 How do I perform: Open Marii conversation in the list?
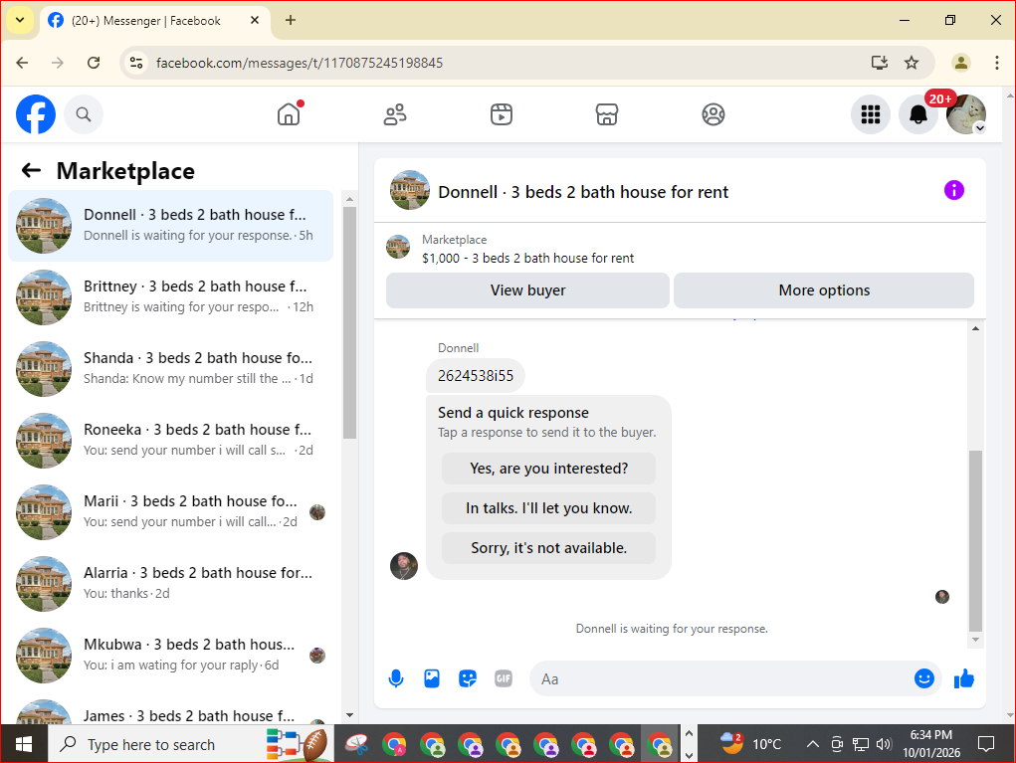(171, 511)
